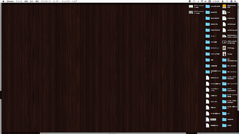Open the ファイル menu in menu bar
This screenshot has width=239, height=134.
click(19, 1)
